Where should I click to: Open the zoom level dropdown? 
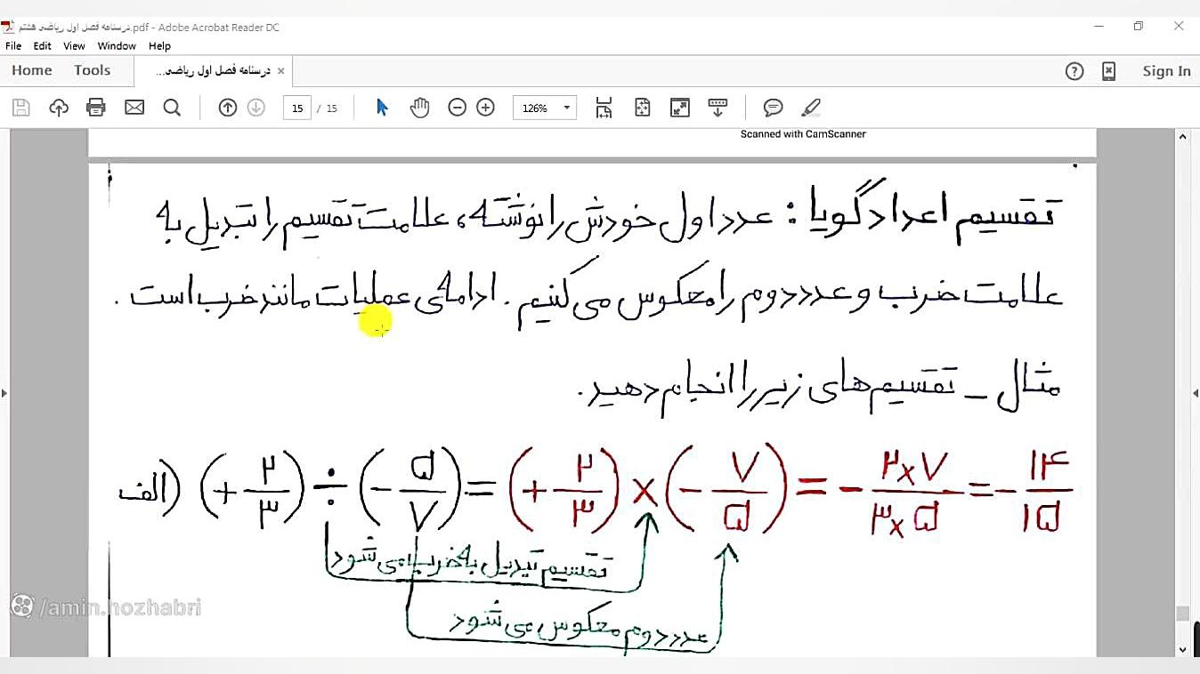[x=567, y=108]
